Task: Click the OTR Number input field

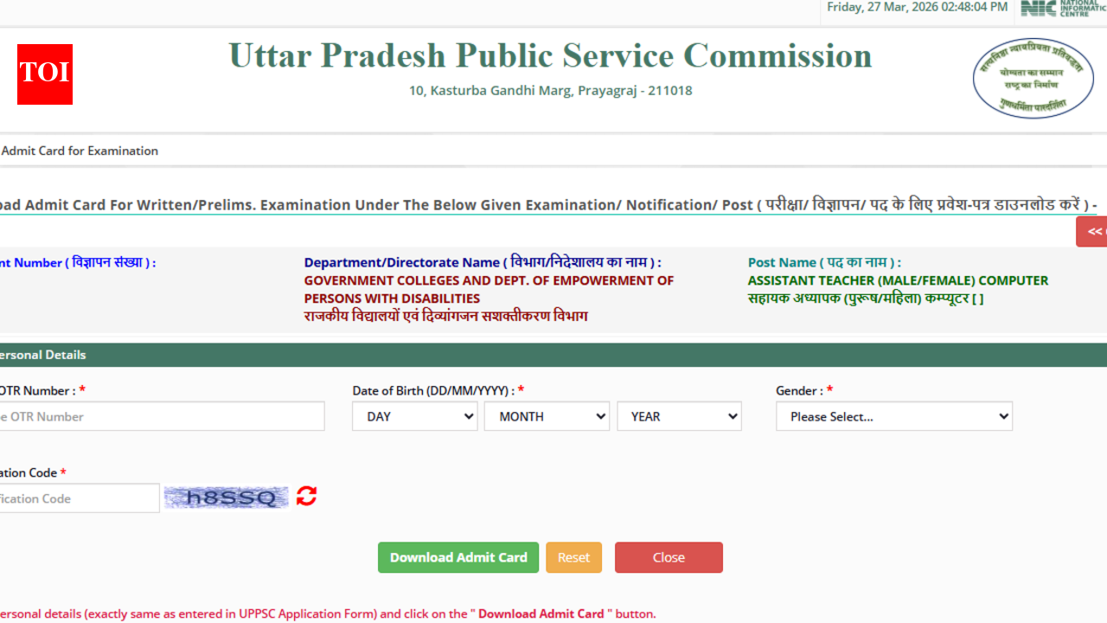Action: click(x=160, y=416)
